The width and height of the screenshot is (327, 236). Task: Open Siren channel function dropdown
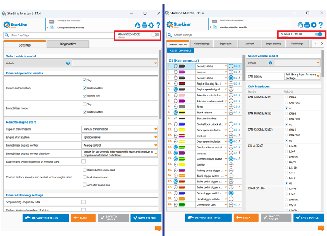(x=211, y=107)
